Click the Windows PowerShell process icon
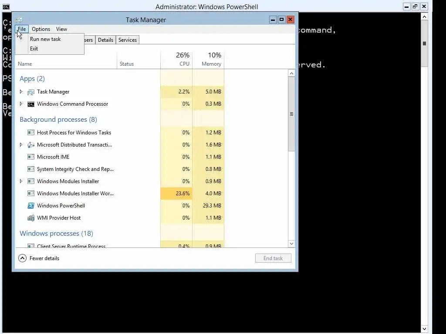The height and width of the screenshot is (334, 446). (31, 206)
